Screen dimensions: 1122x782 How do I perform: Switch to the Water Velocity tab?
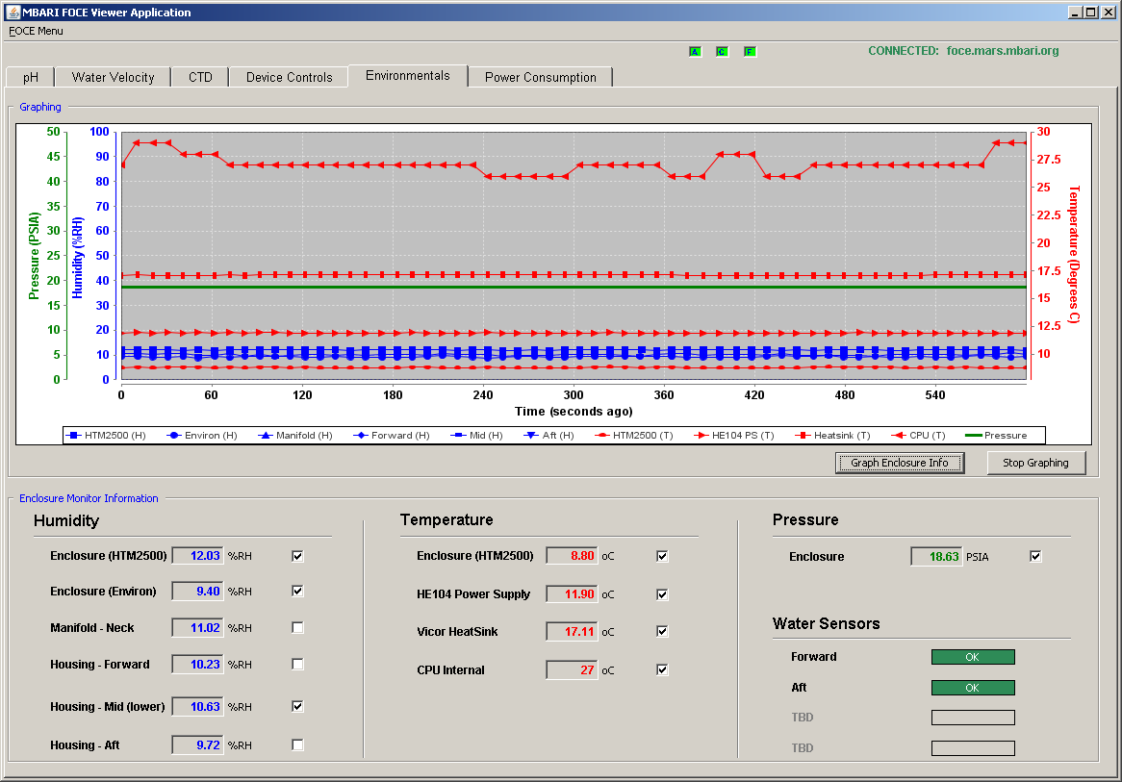[x=113, y=77]
